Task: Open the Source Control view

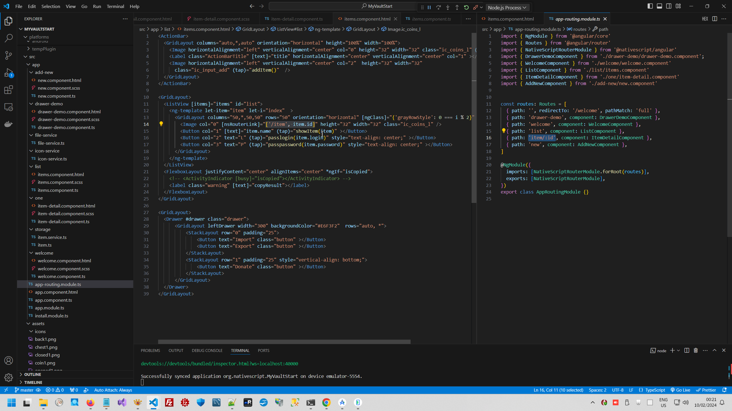Action: (x=9, y=55)
